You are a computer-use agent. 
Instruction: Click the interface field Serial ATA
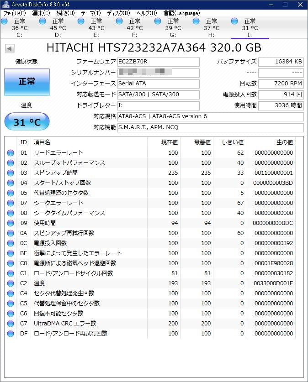(x=158, y=84)
